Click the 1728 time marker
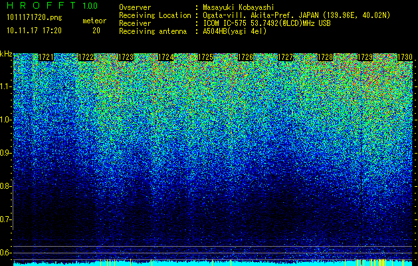418x266 pixels. click(x=325, y=57)
